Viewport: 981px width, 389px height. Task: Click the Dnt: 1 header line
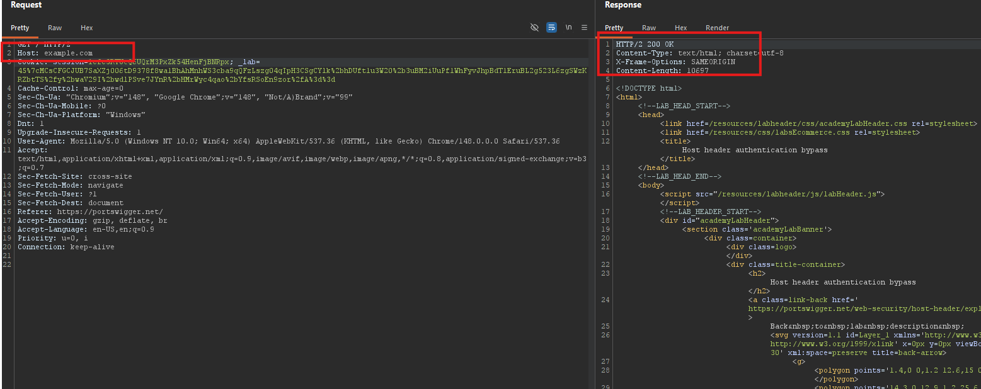[x=31, y=124]
